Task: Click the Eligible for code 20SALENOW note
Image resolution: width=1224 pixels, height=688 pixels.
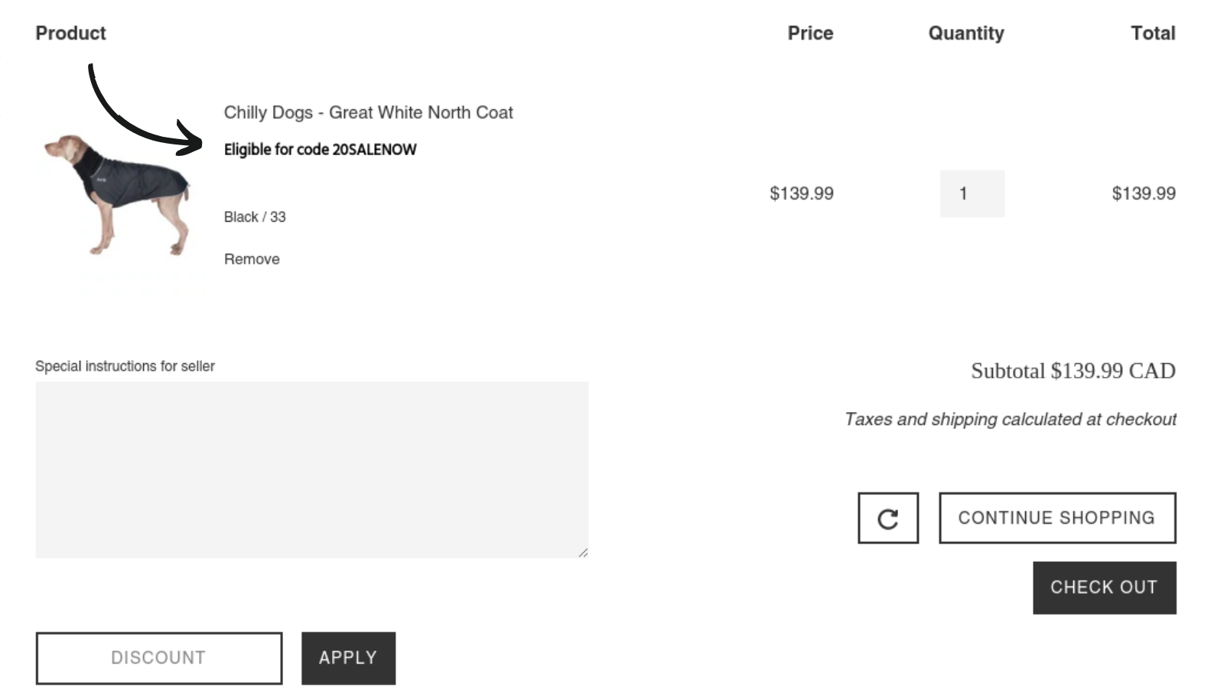Action: point(319,149)
